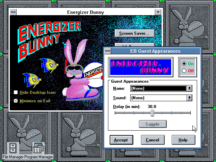Open EB Guest Appearances control menu box
216x162 pixels.
pyautogui.click(x=108, y=51)
